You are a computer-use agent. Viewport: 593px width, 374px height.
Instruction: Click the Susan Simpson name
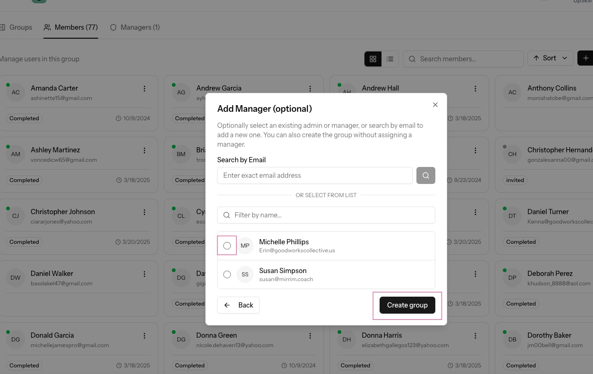coord(283,271)
